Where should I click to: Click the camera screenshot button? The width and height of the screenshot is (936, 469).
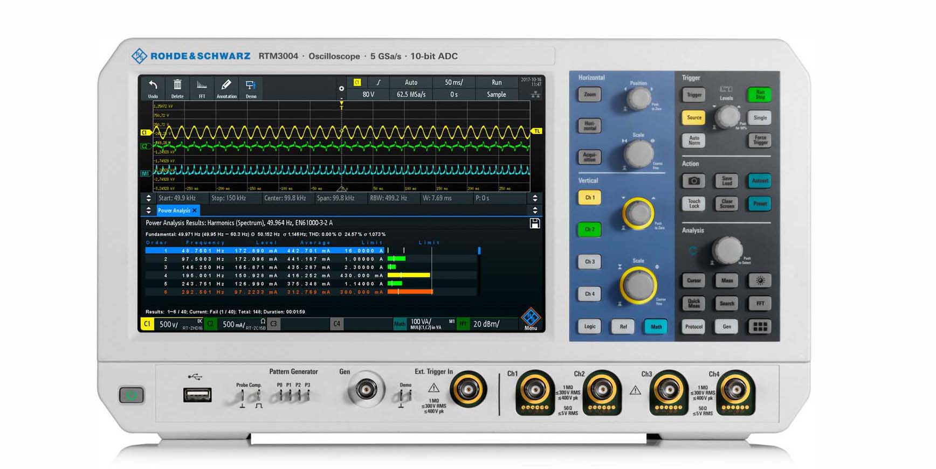[693, 181]
